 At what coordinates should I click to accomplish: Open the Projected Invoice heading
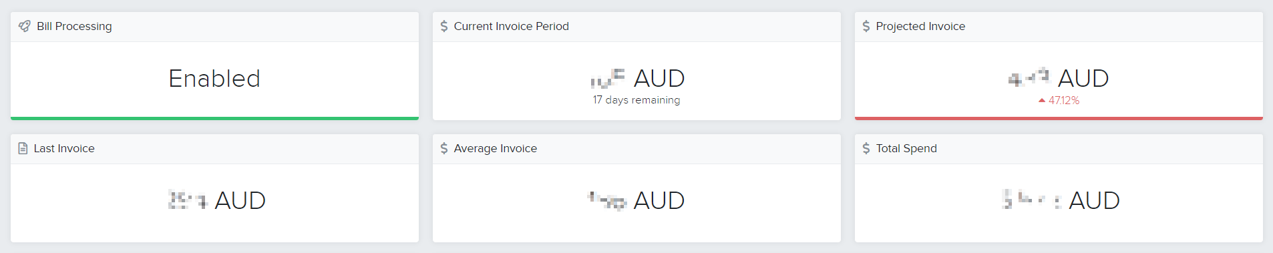[920, 26]
